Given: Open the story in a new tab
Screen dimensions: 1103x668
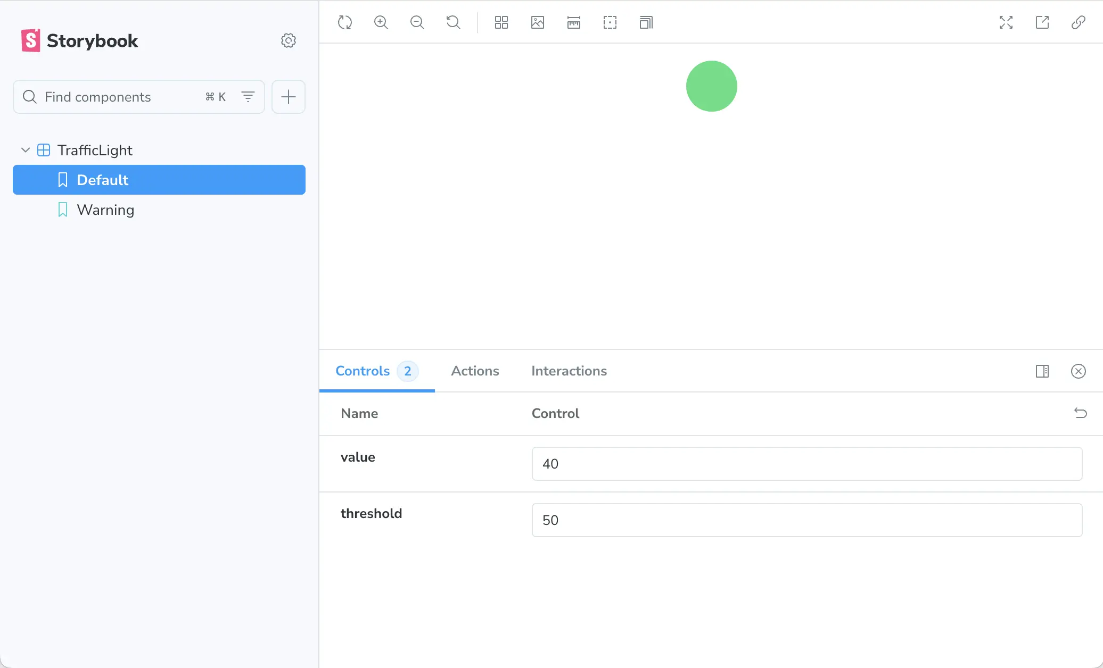Looking at the screenshot, I should coord(1042,22).
